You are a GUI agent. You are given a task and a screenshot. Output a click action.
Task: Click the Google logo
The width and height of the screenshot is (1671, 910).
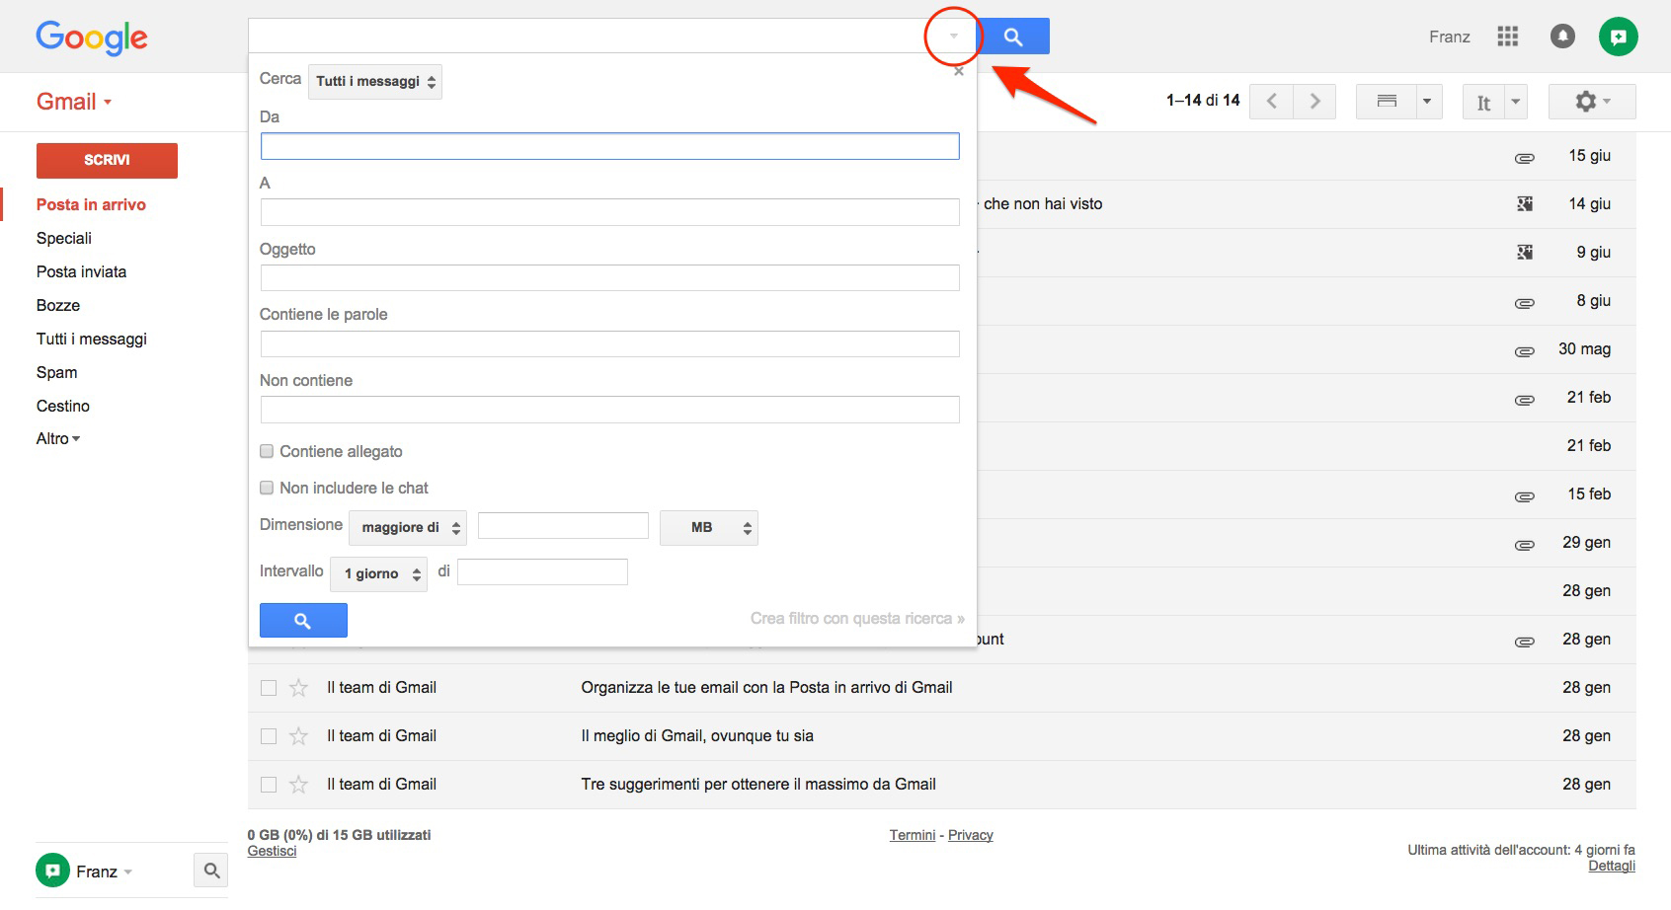[92, 38]
